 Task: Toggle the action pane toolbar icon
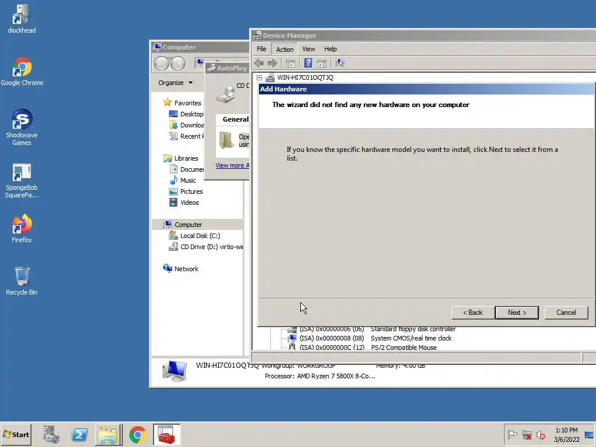coord(322,63)
